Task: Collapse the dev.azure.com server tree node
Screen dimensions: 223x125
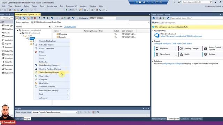Action: [x=17, y=30]
